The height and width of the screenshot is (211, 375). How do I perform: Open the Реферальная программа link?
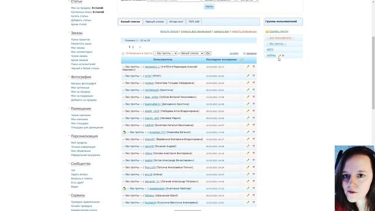[86, 155]
